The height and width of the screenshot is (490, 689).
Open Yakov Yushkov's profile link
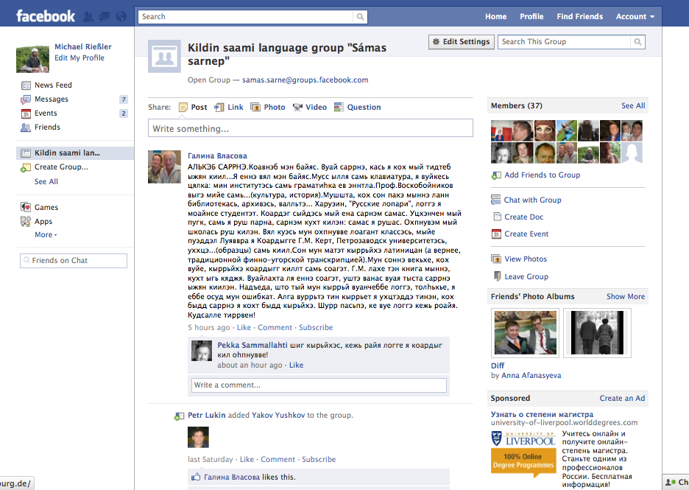(x=278, y=416)
